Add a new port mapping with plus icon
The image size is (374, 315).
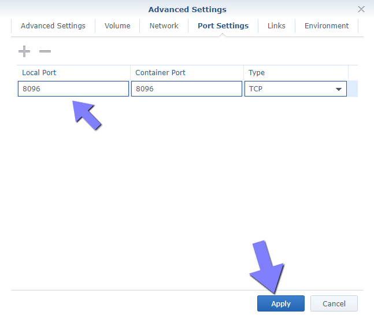click(24, 51)
